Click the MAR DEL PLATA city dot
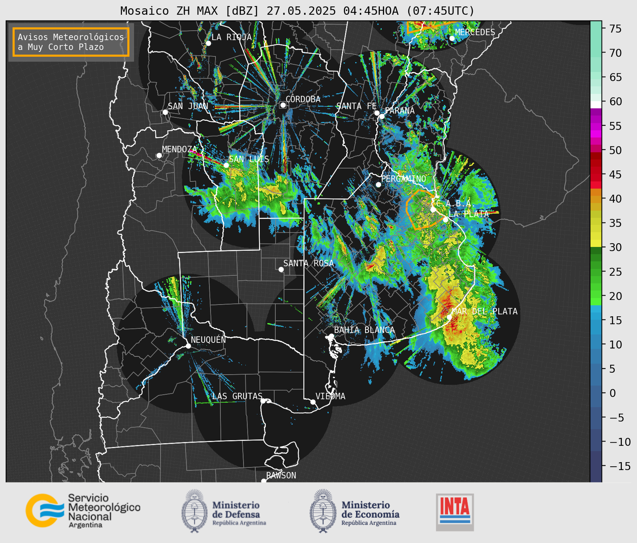This screenshot has width=637, height=543. pos(449,317)
